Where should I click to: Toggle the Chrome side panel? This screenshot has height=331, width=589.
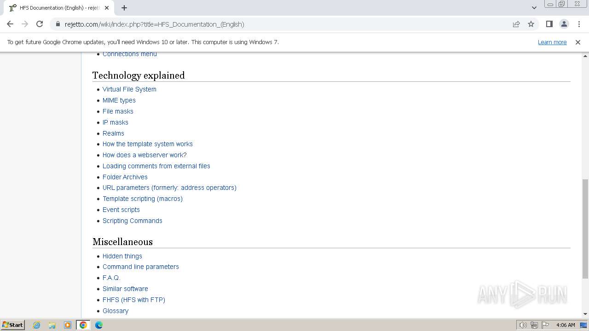549,24
